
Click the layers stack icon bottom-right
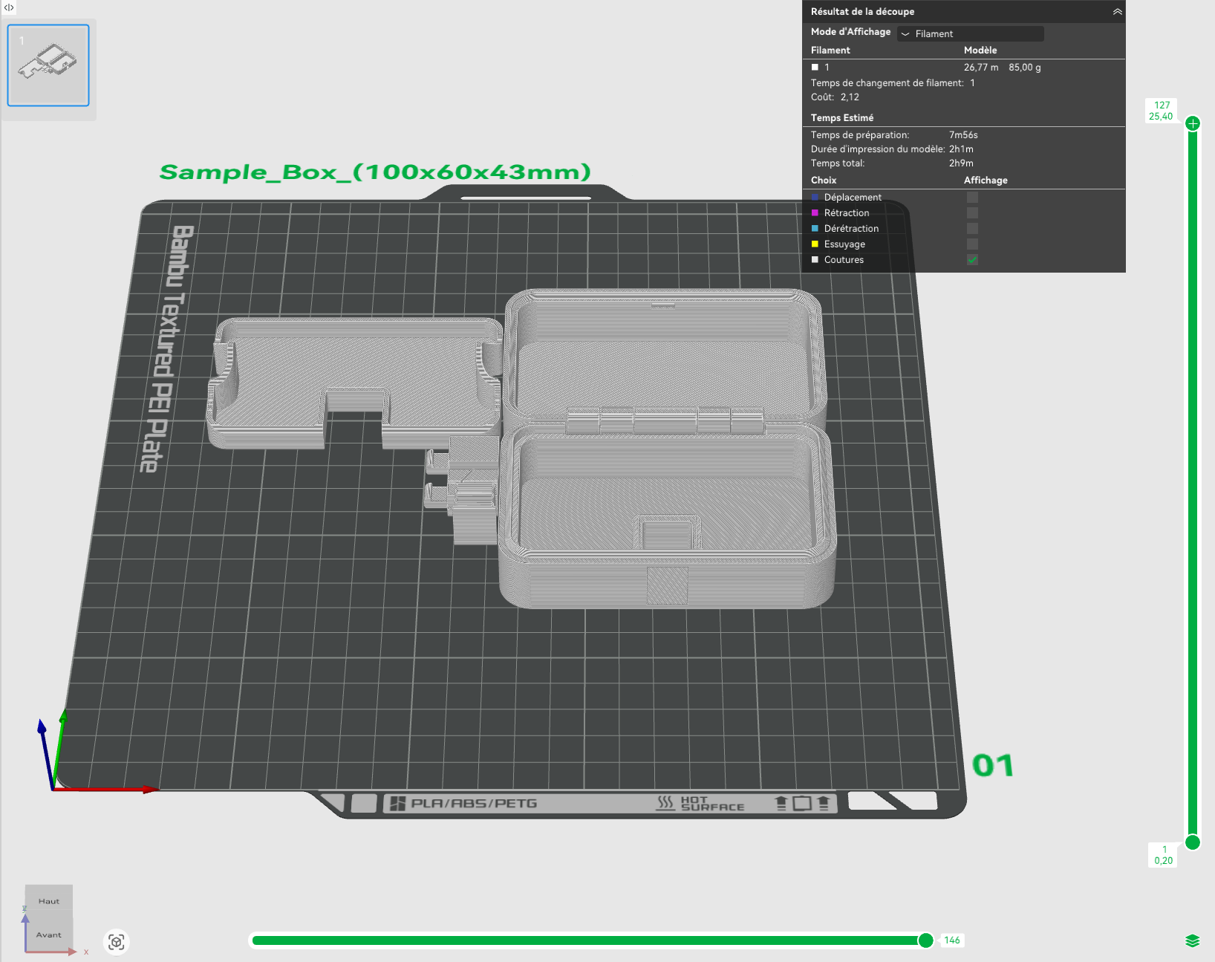(1193, 940)
